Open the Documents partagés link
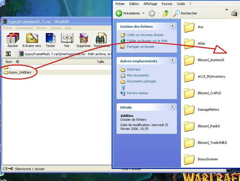 tap(142, 81)
